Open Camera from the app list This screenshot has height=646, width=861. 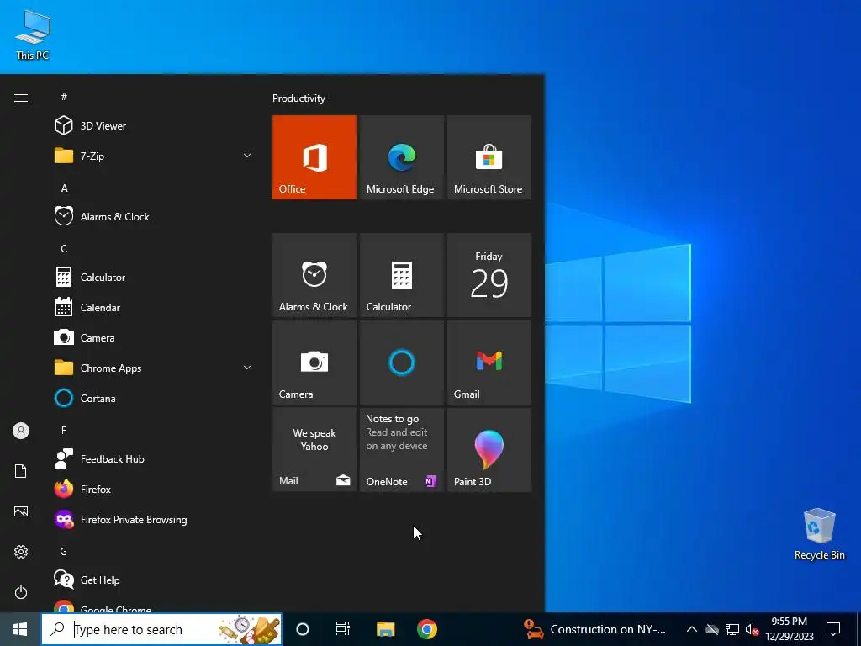(x=154, y=338)
